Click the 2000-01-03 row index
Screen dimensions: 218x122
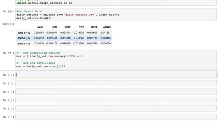(24, 33)
